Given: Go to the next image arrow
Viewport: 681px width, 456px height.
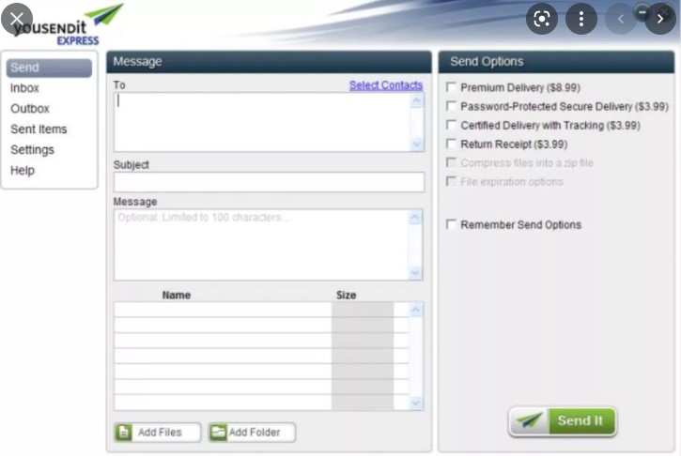Looking at the screenshot, I should [x=660, y=19].
